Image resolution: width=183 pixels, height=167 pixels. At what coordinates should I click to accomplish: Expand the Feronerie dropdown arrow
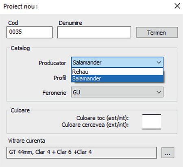coord(159,92)
